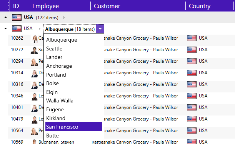Click country flag icon in row 10316
The width and height of the screenshot is (235, 144).
pyautogui.click(x=192, y=84)
